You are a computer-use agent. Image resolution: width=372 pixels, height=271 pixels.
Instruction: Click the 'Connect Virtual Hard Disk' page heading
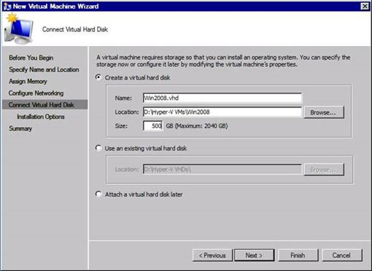(x=75, y=29)
